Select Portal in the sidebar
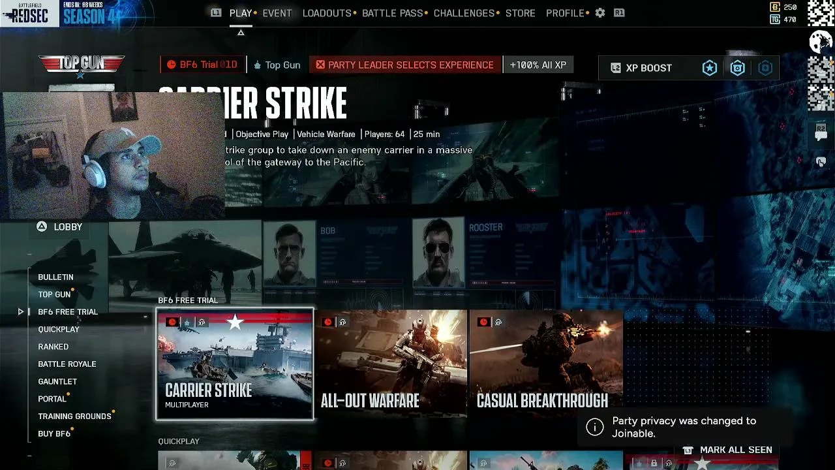835x470 pixels. pyautogui.click(x=52, y=399)
